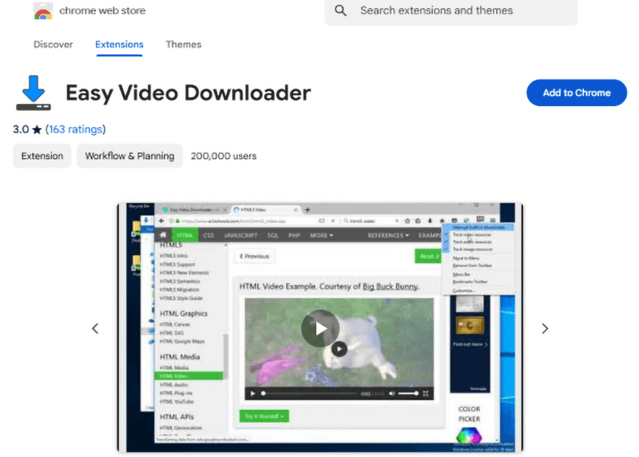
Task: Click the Add to Chrome button
Action: click(577, 93)
